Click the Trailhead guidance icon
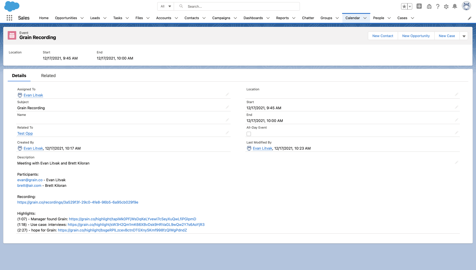This screenshot has height=270, width=476. pos(429,6)
